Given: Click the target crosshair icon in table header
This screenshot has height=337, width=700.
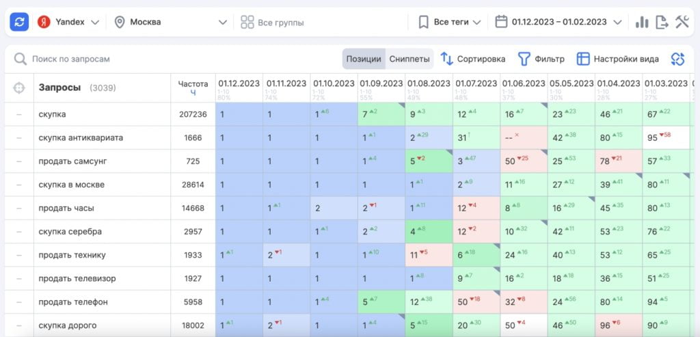Looking at the screenshot, I should [x=19, y=88].
